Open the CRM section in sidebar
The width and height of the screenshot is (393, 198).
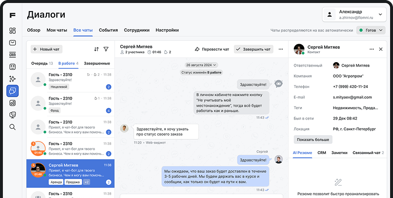[12, 55]
